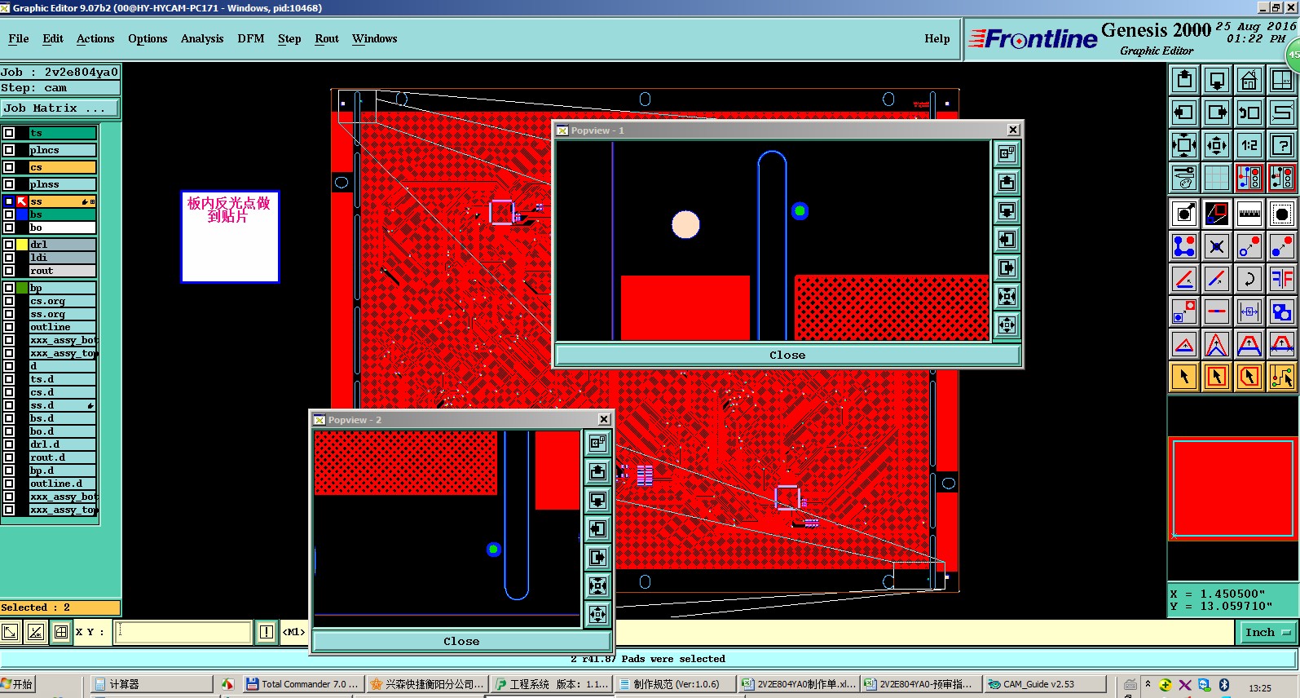Select the single arrow select tool
The height and width of the screenshot is (698, 1300).
1184,377
